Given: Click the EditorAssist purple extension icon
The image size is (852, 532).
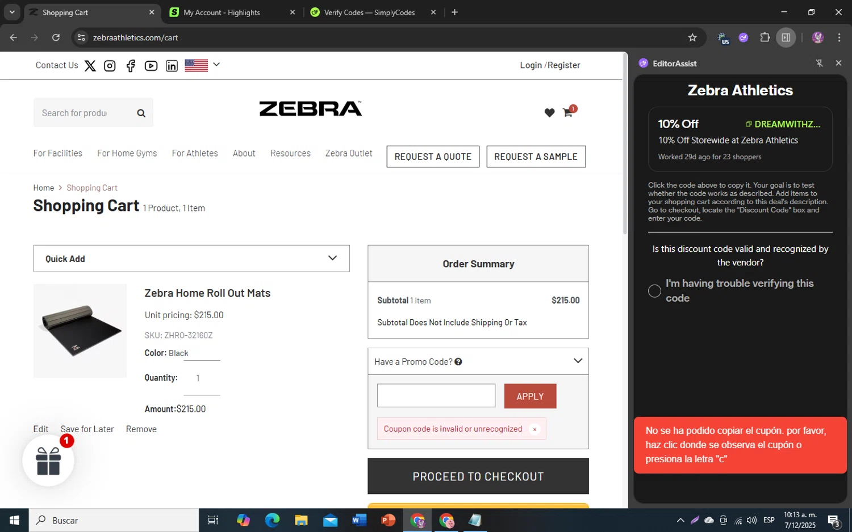Looking at the screenshot, I should click(744, 37).
